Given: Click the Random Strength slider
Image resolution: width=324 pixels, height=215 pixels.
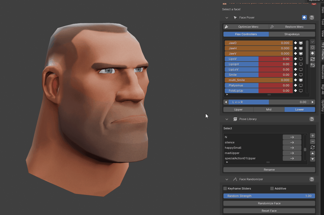Looking at the screenshot, I should [269, 196].
